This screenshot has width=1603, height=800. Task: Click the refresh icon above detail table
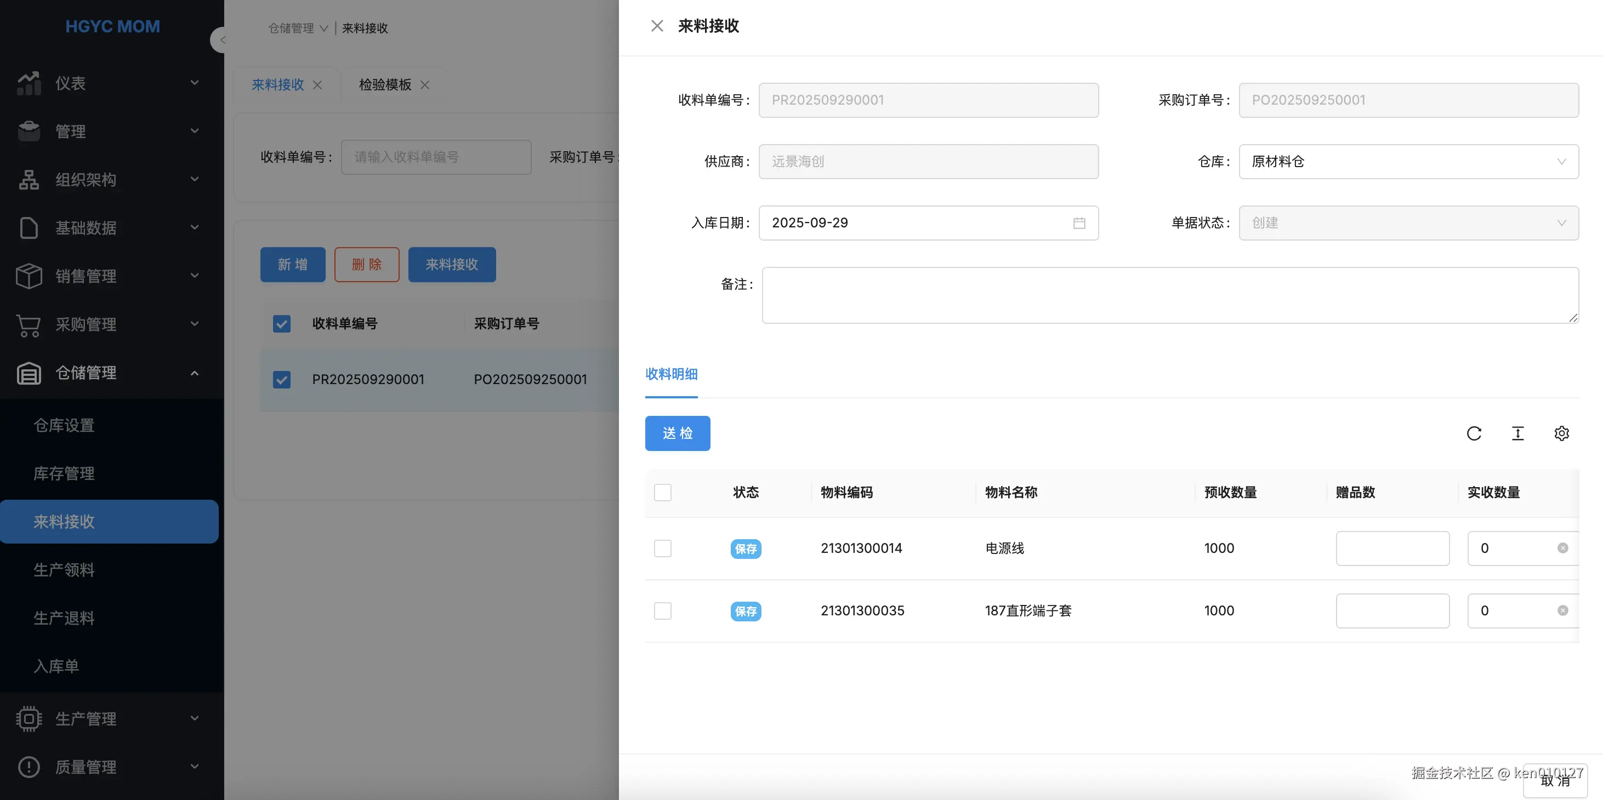click(1474, 433)
